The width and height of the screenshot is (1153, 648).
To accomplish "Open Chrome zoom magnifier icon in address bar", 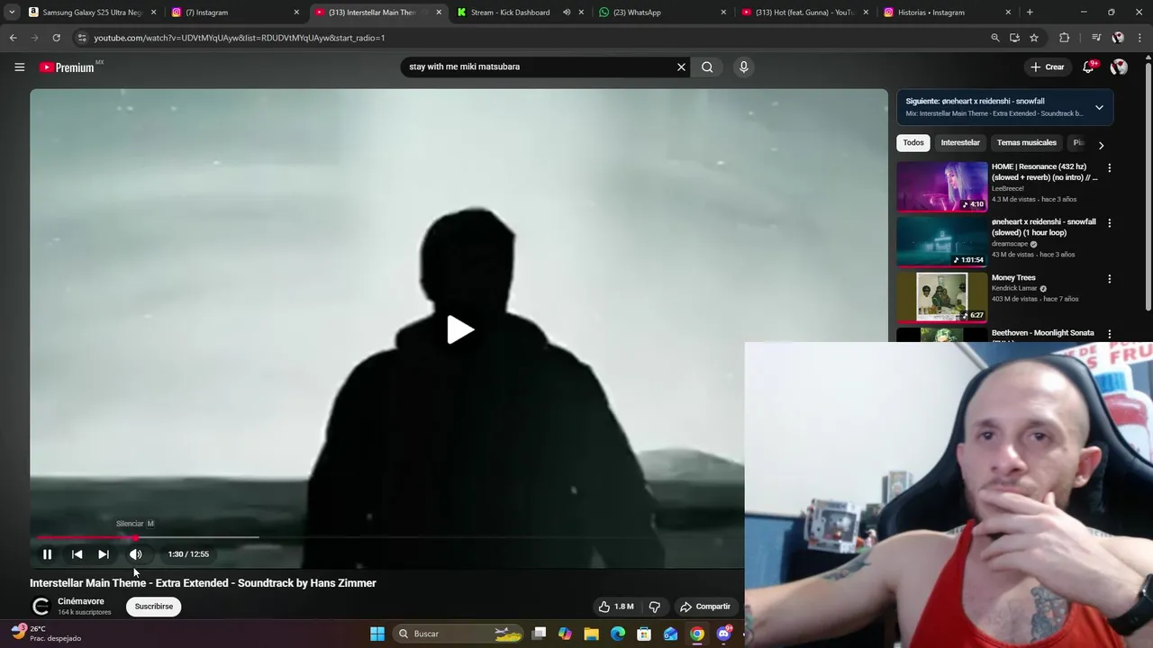I will point(995,38).
